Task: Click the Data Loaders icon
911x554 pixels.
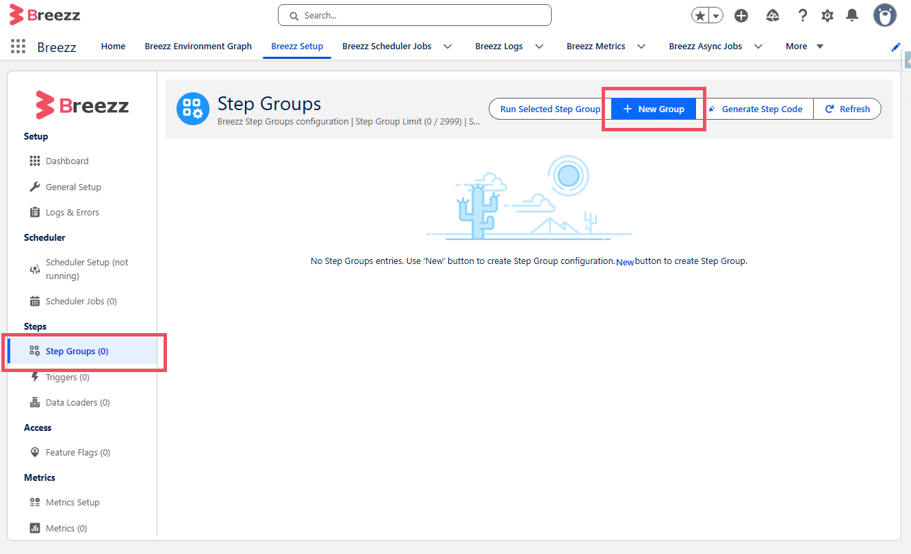Action: tap(35, 402)
